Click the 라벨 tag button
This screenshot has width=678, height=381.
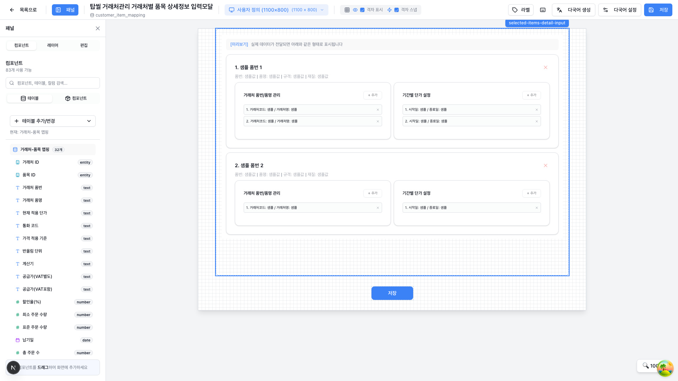(521, 10)
